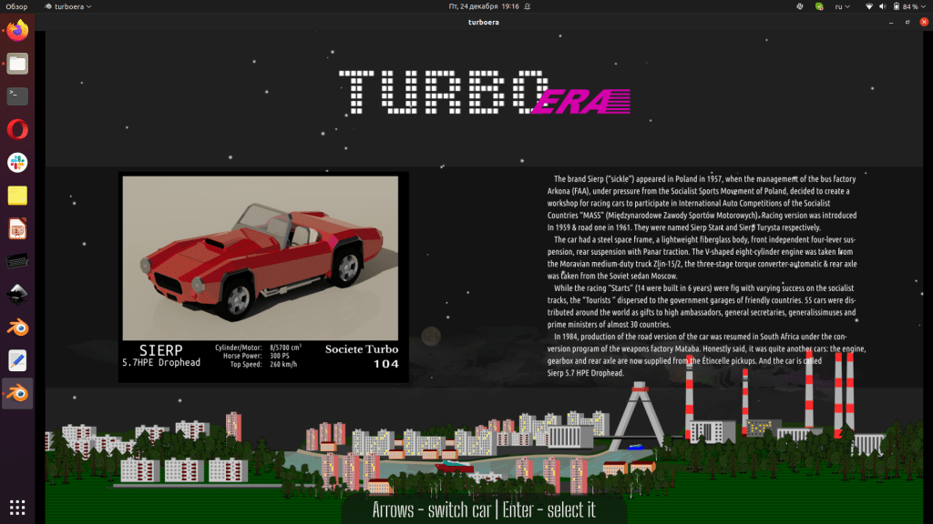933x524 pixels.
Task: Open the Обзор activities overview
Action: click(x=16, y=6)
